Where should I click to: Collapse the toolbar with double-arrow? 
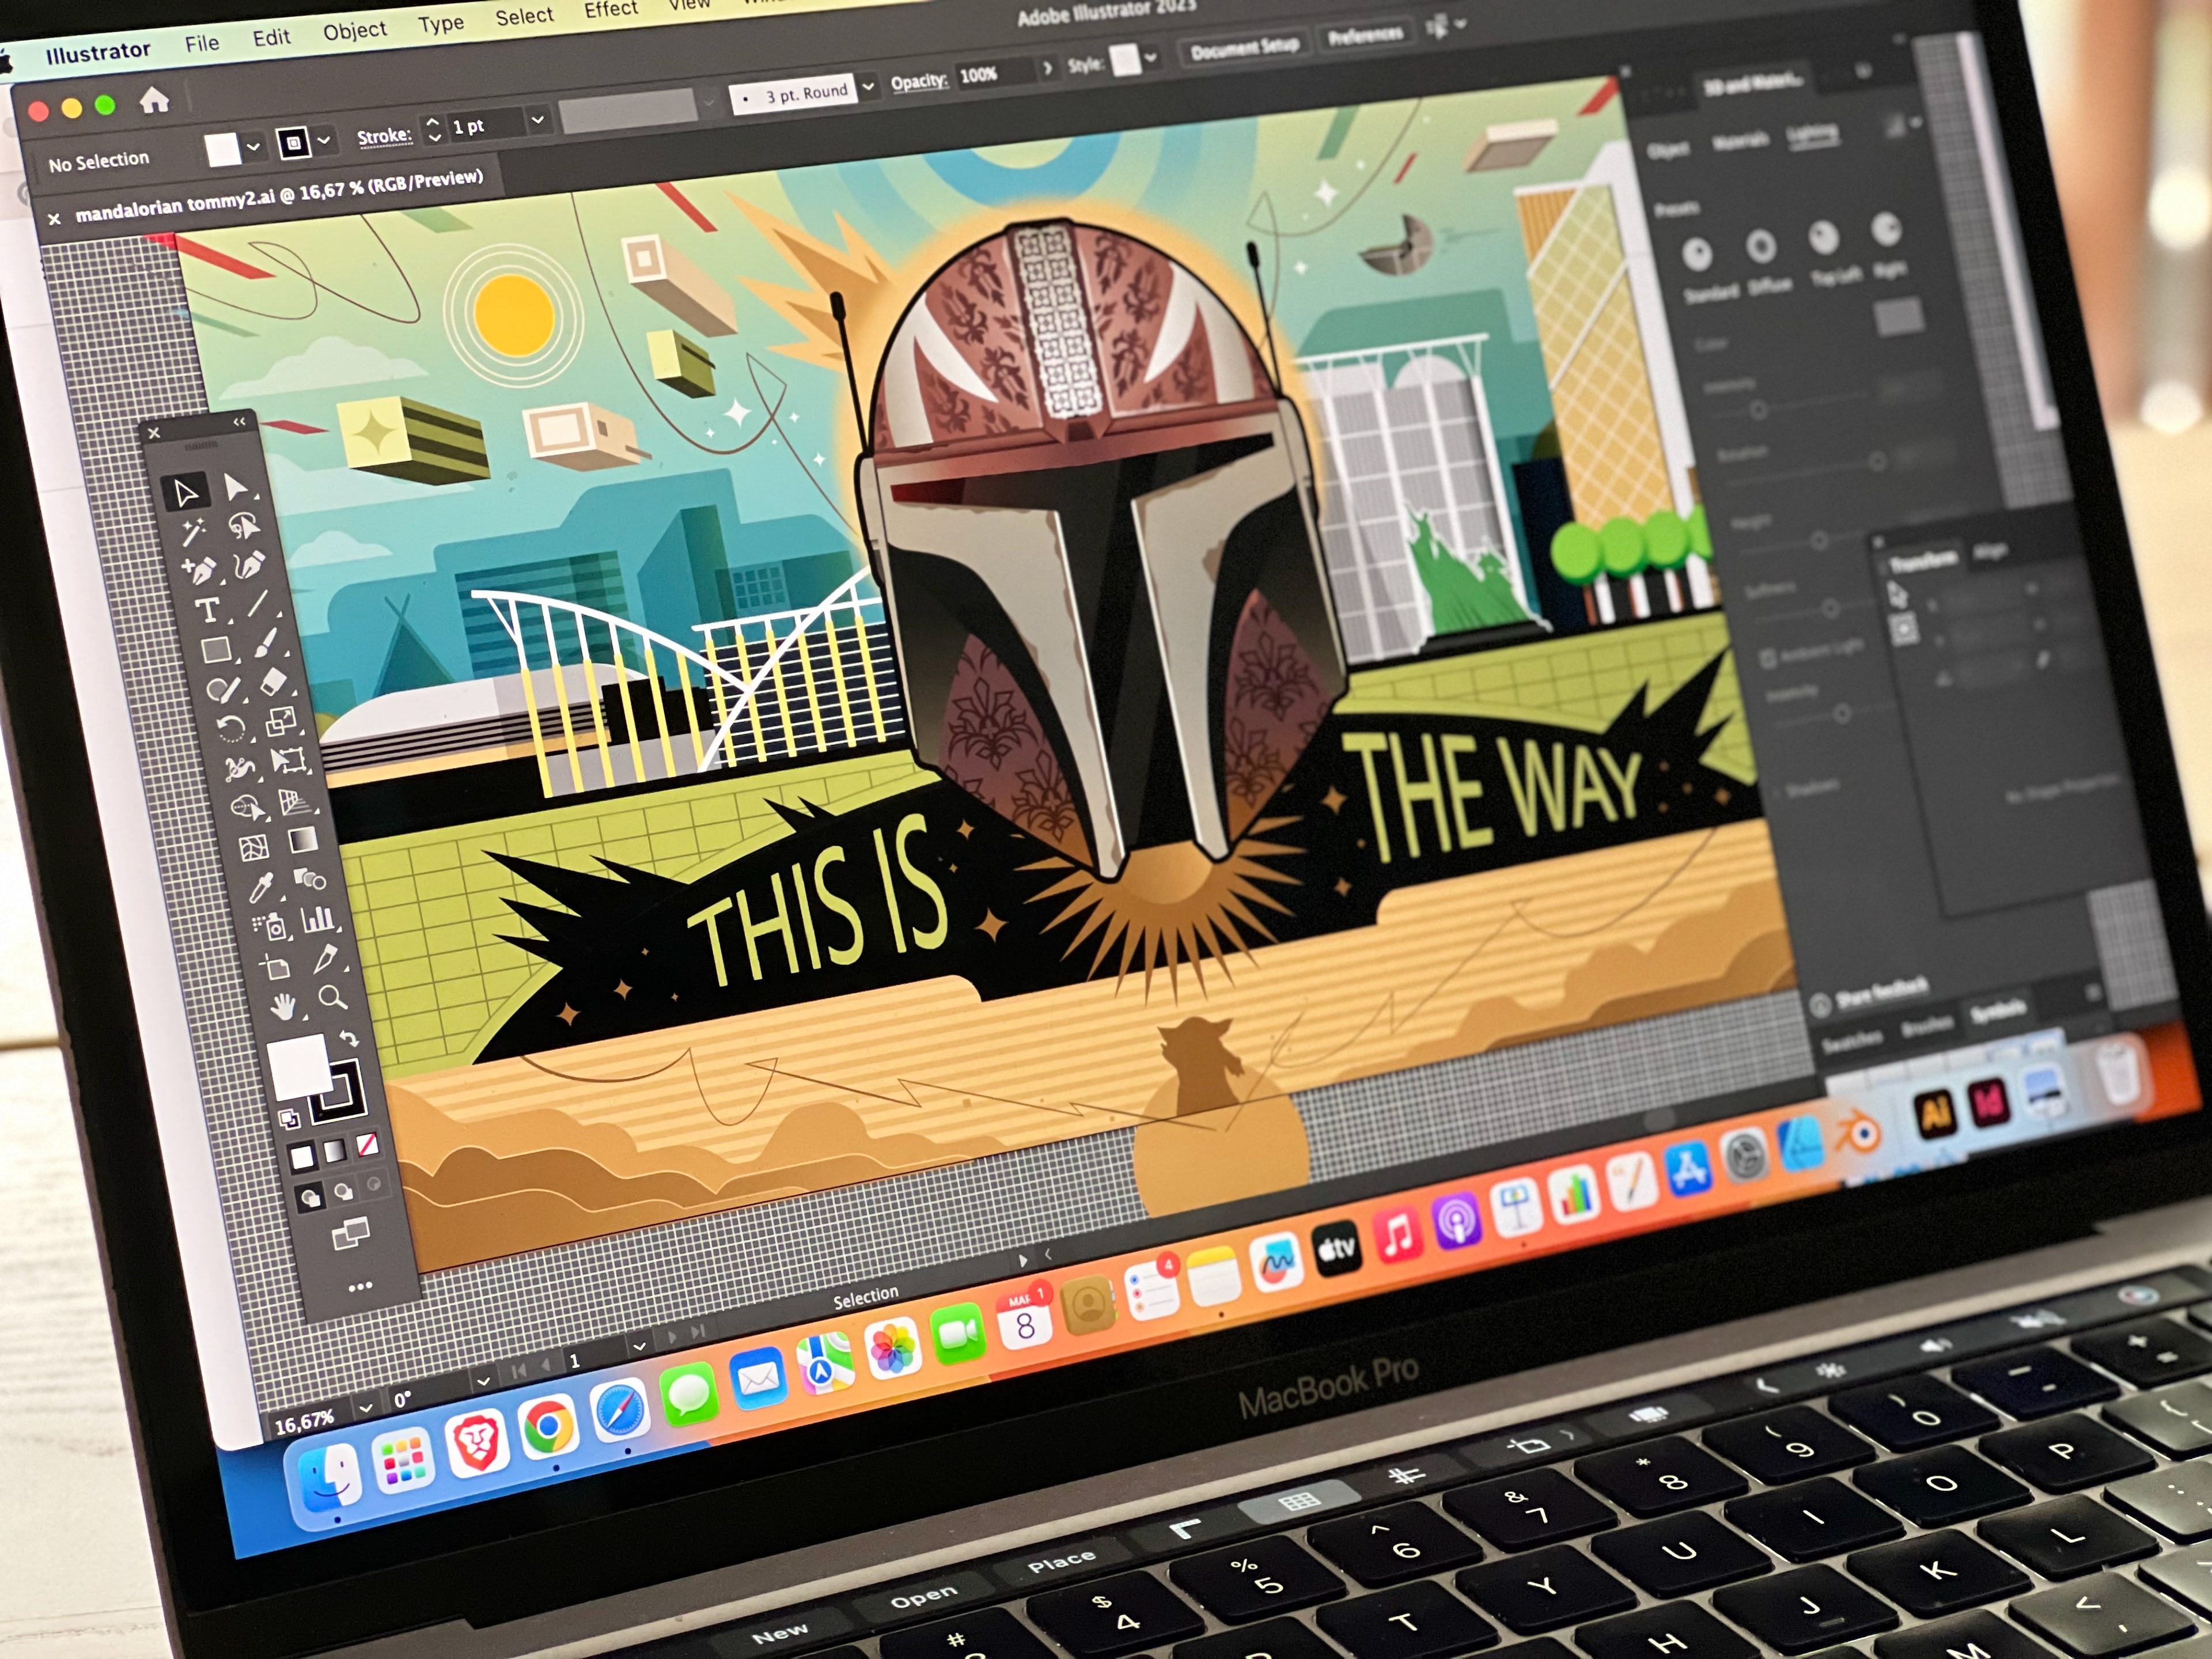(240, 422)
